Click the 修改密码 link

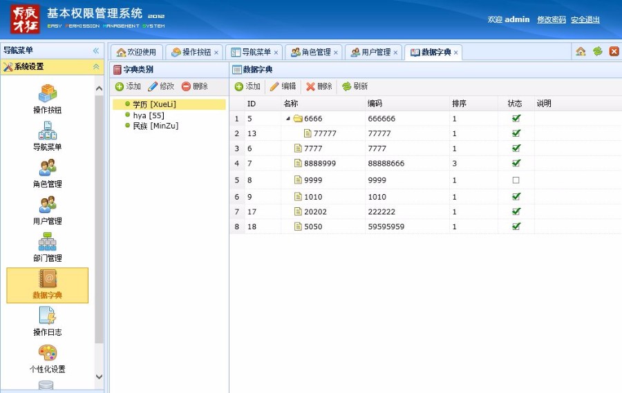(552, 19)
